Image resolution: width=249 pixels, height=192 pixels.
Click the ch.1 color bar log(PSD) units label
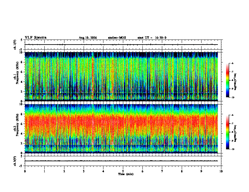pos(235,82)
